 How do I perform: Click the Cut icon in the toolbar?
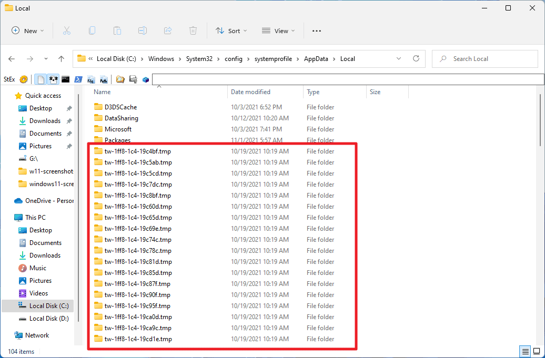coord(66,30)
